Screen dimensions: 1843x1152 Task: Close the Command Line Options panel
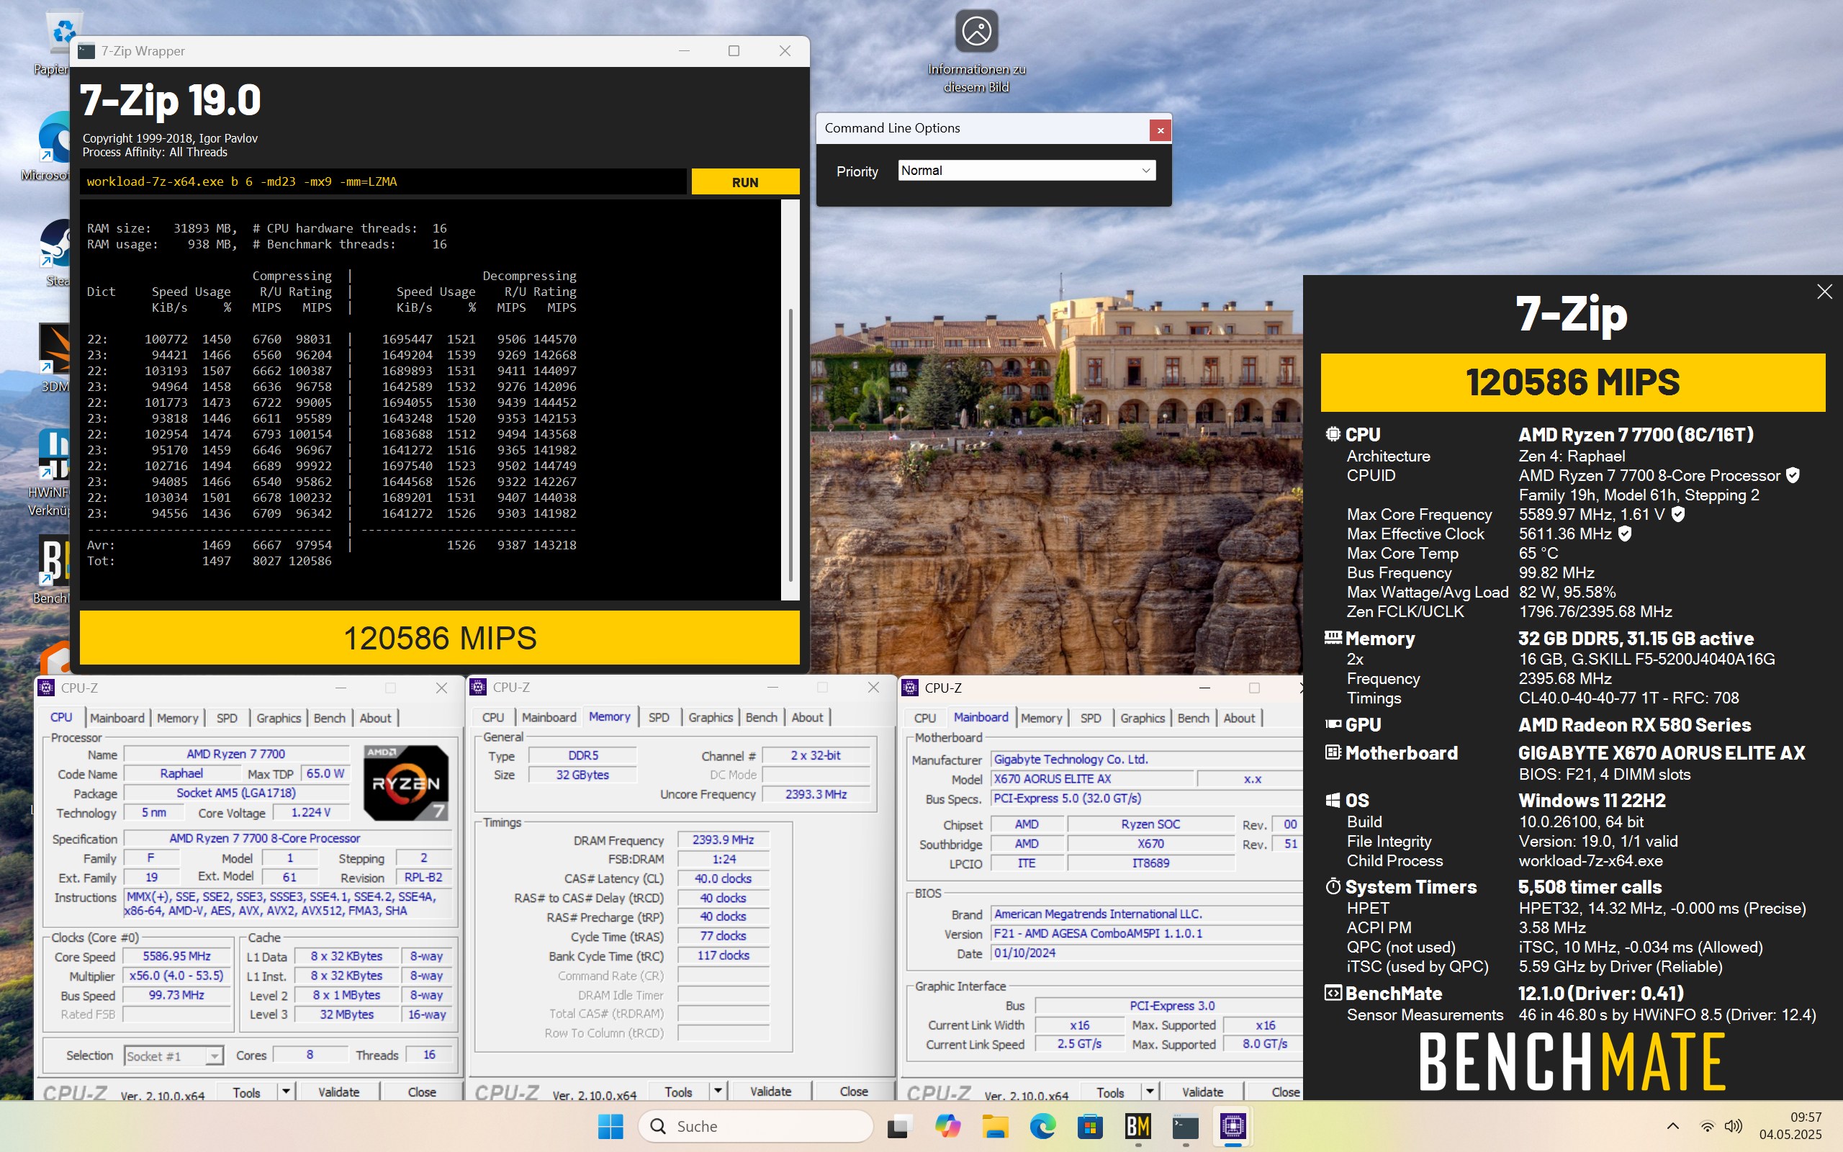(1160, 130)
